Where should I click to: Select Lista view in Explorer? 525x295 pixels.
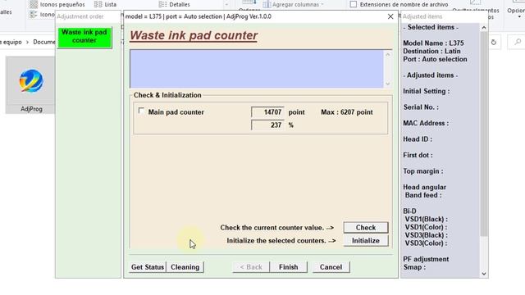105,4
